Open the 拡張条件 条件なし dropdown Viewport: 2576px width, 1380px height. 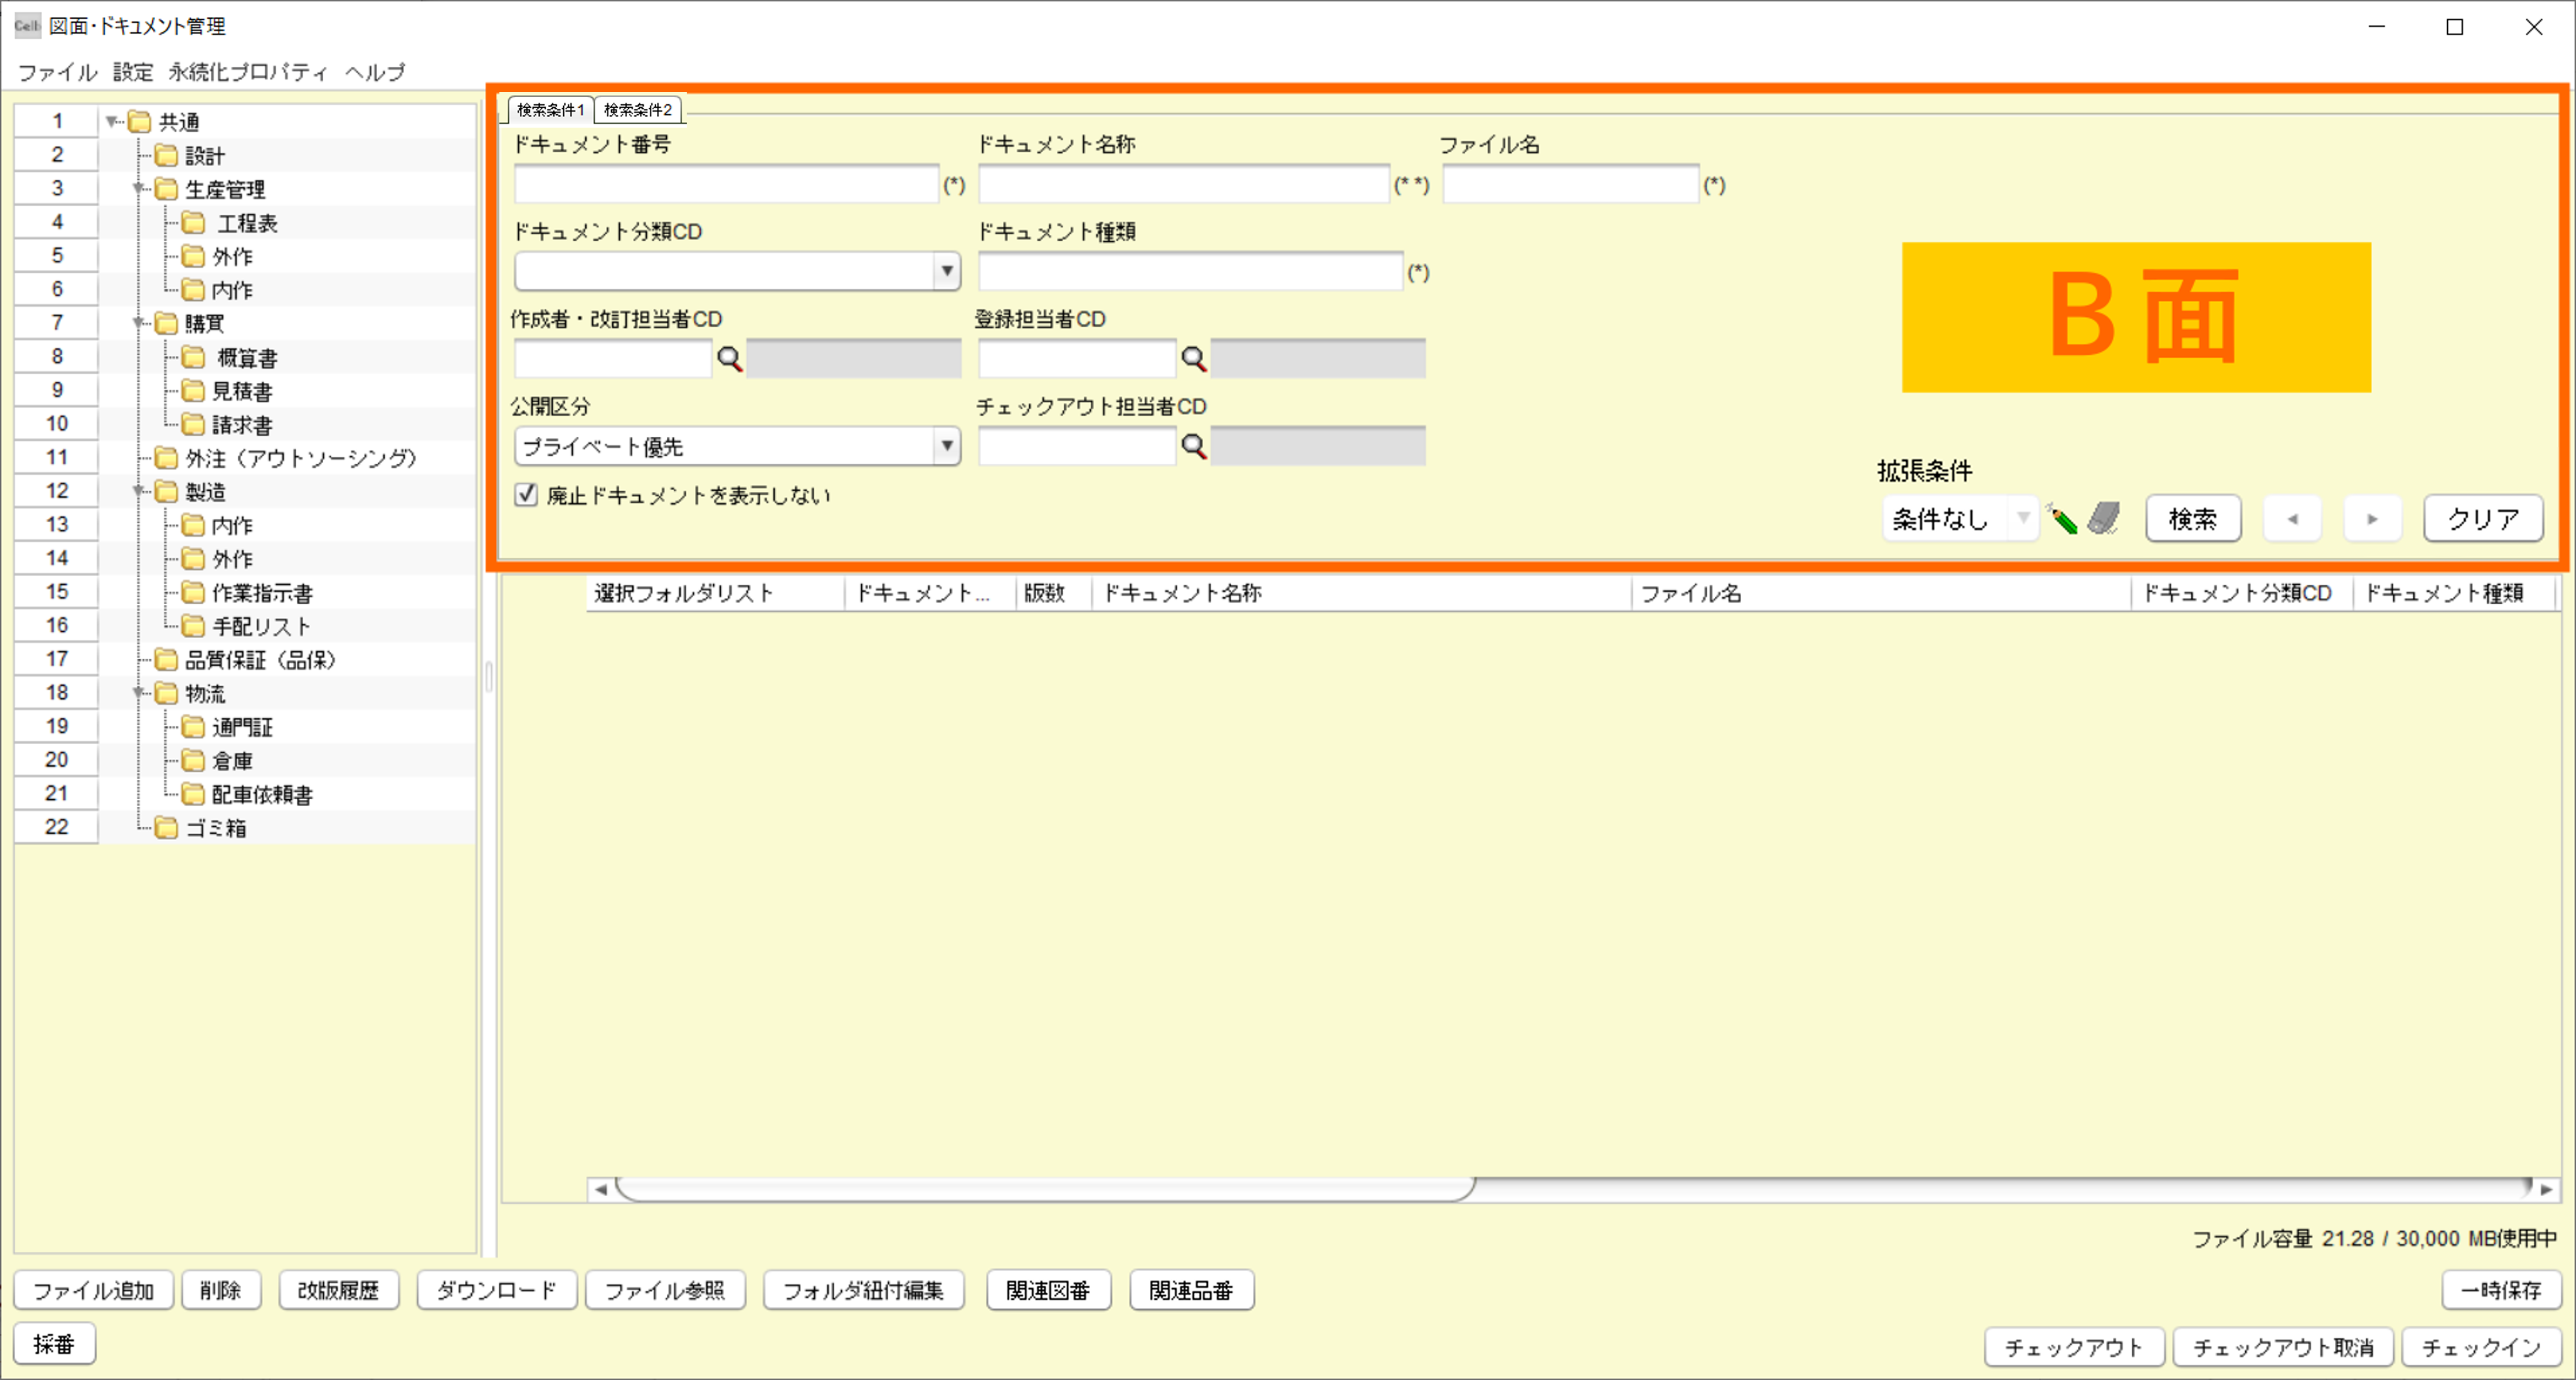(x=2022, y=518)
